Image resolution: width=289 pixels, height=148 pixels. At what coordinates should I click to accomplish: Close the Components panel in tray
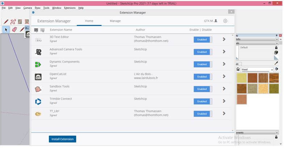coord(277,133)
